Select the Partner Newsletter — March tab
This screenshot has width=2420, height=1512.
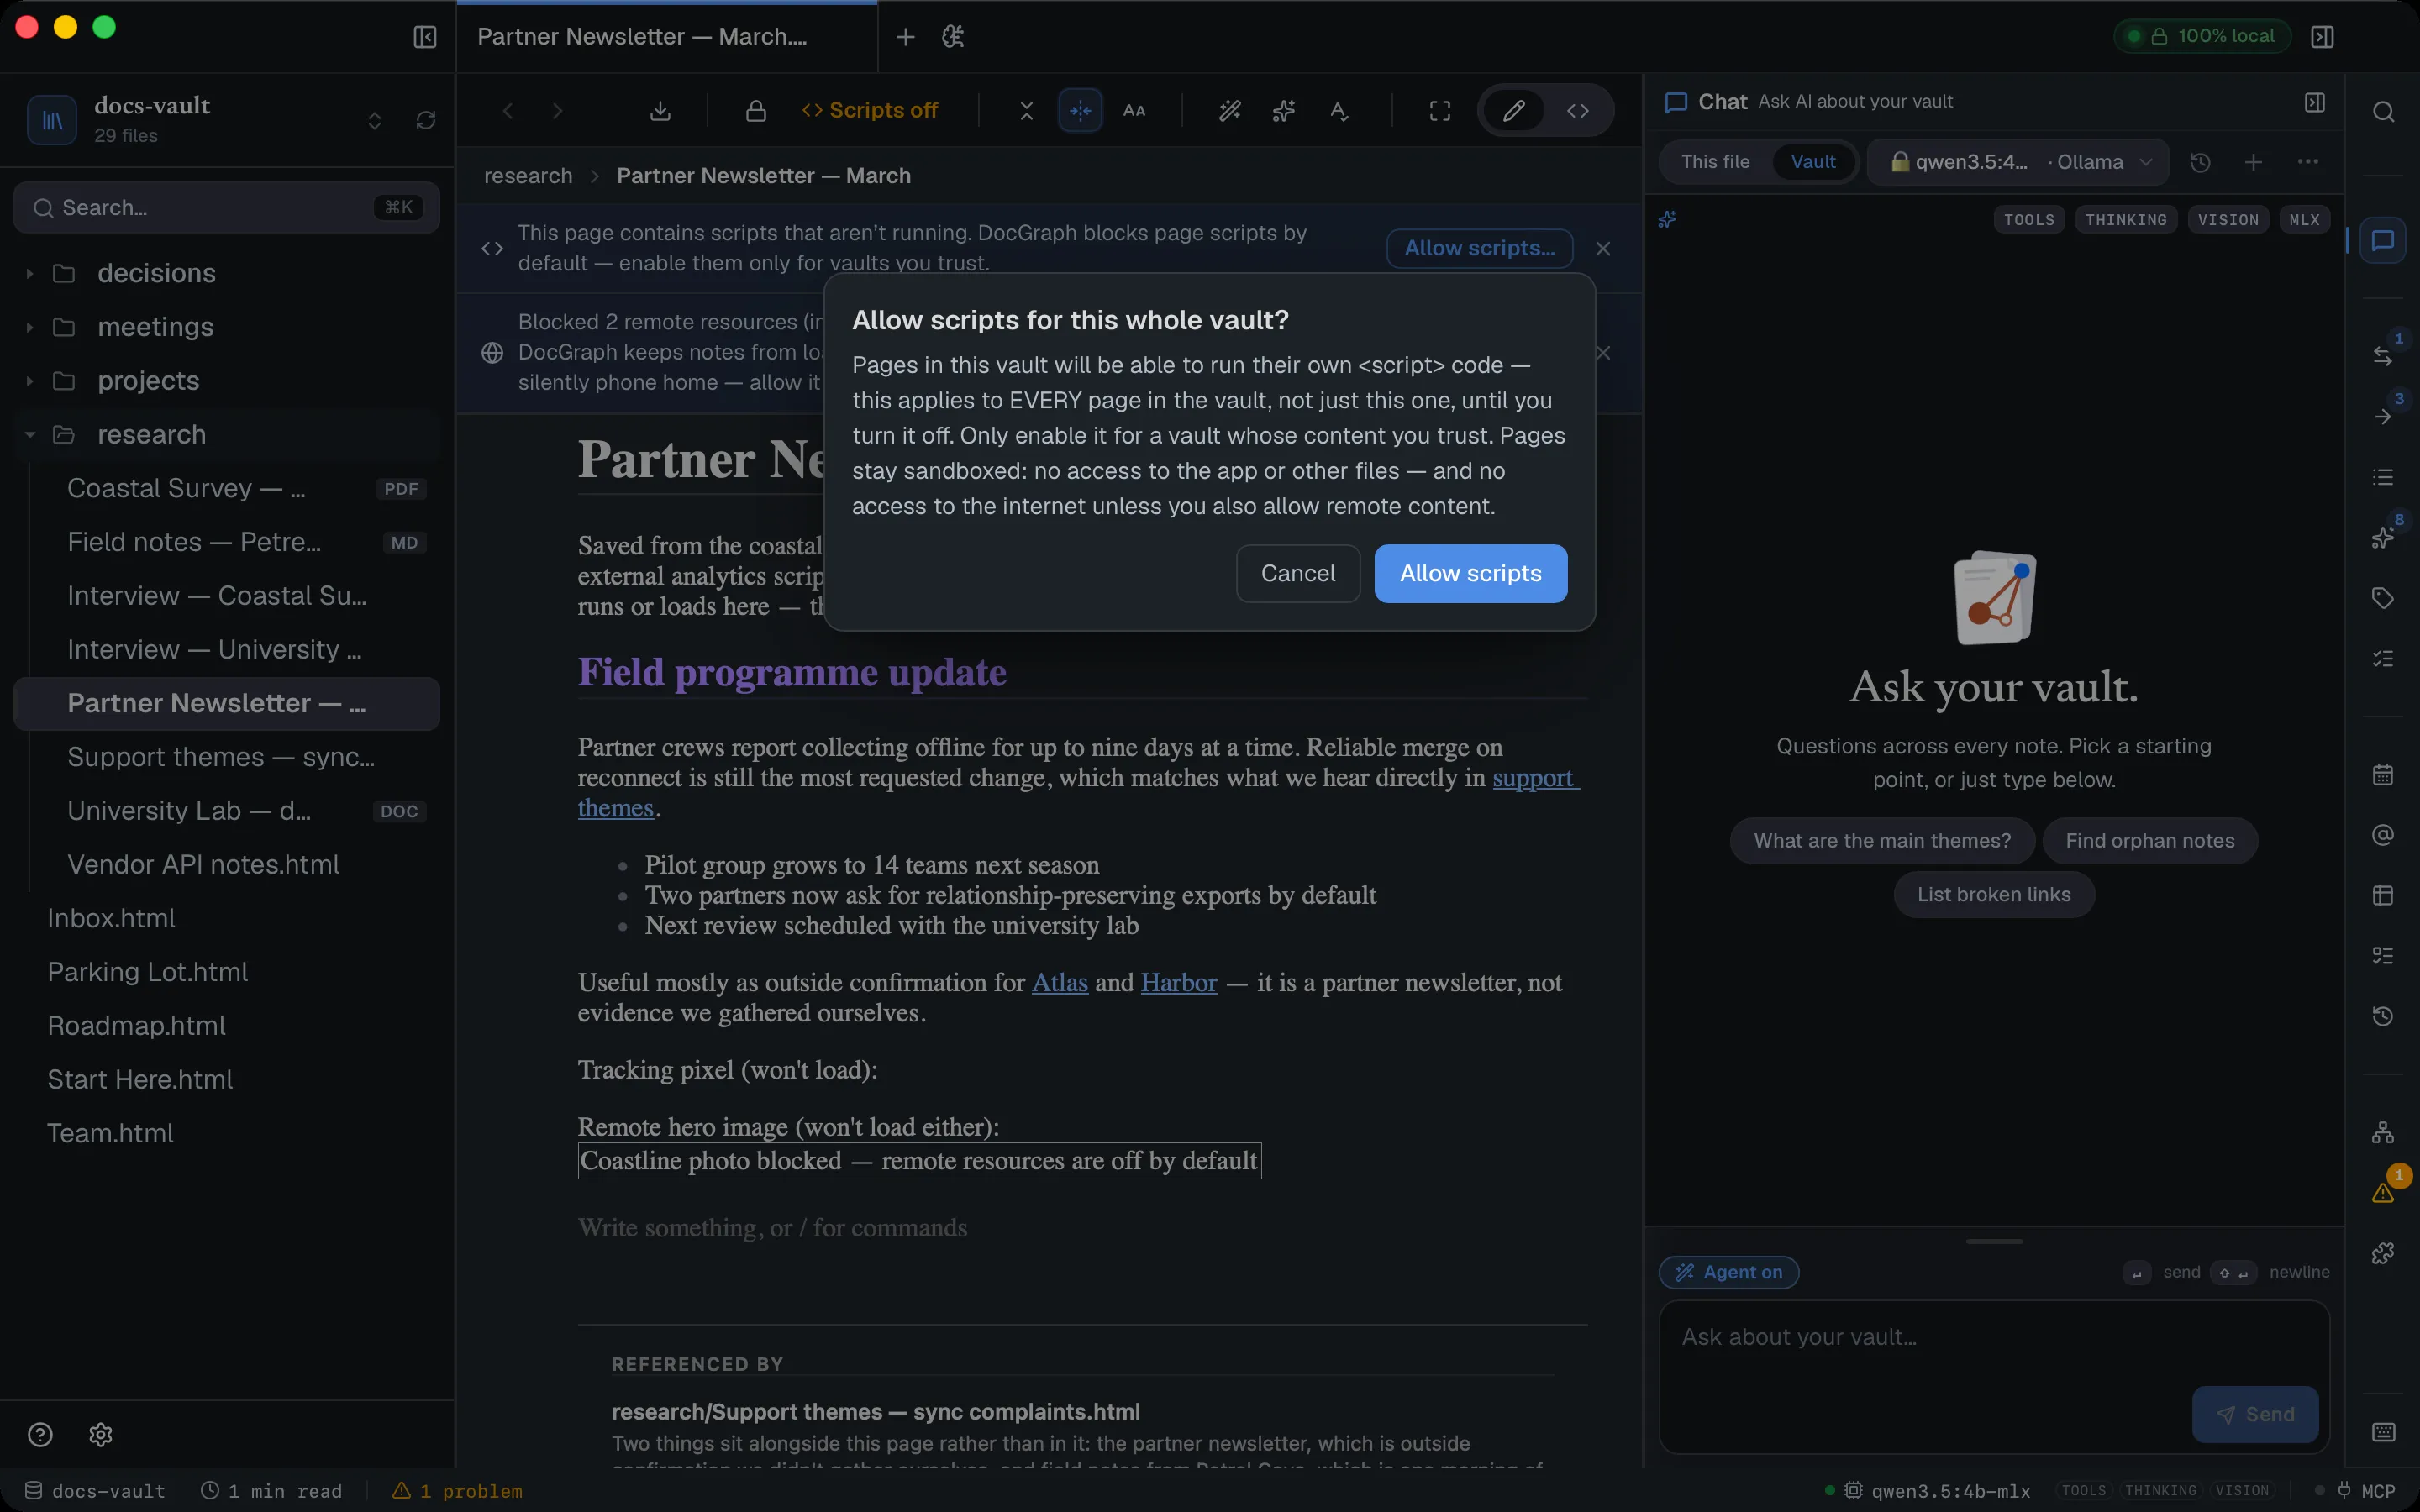[x=667, y=37]
